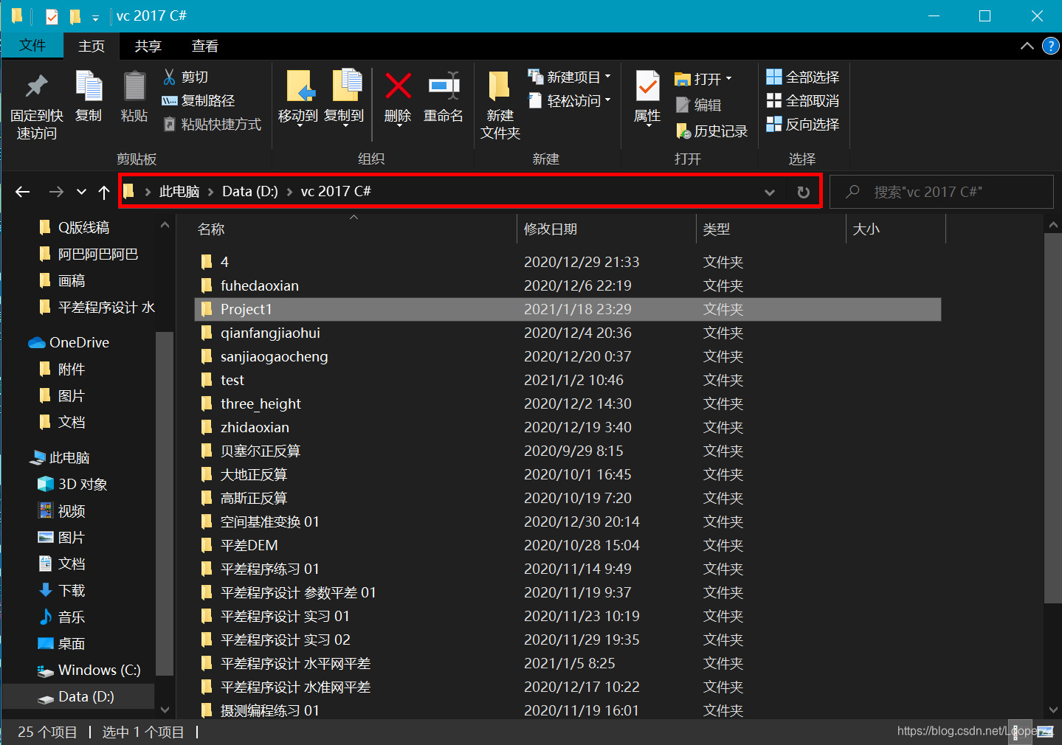Open the Easy access (轻松访问) dropdown
This screenshot has width=1062, height=745.
(570, 100)
